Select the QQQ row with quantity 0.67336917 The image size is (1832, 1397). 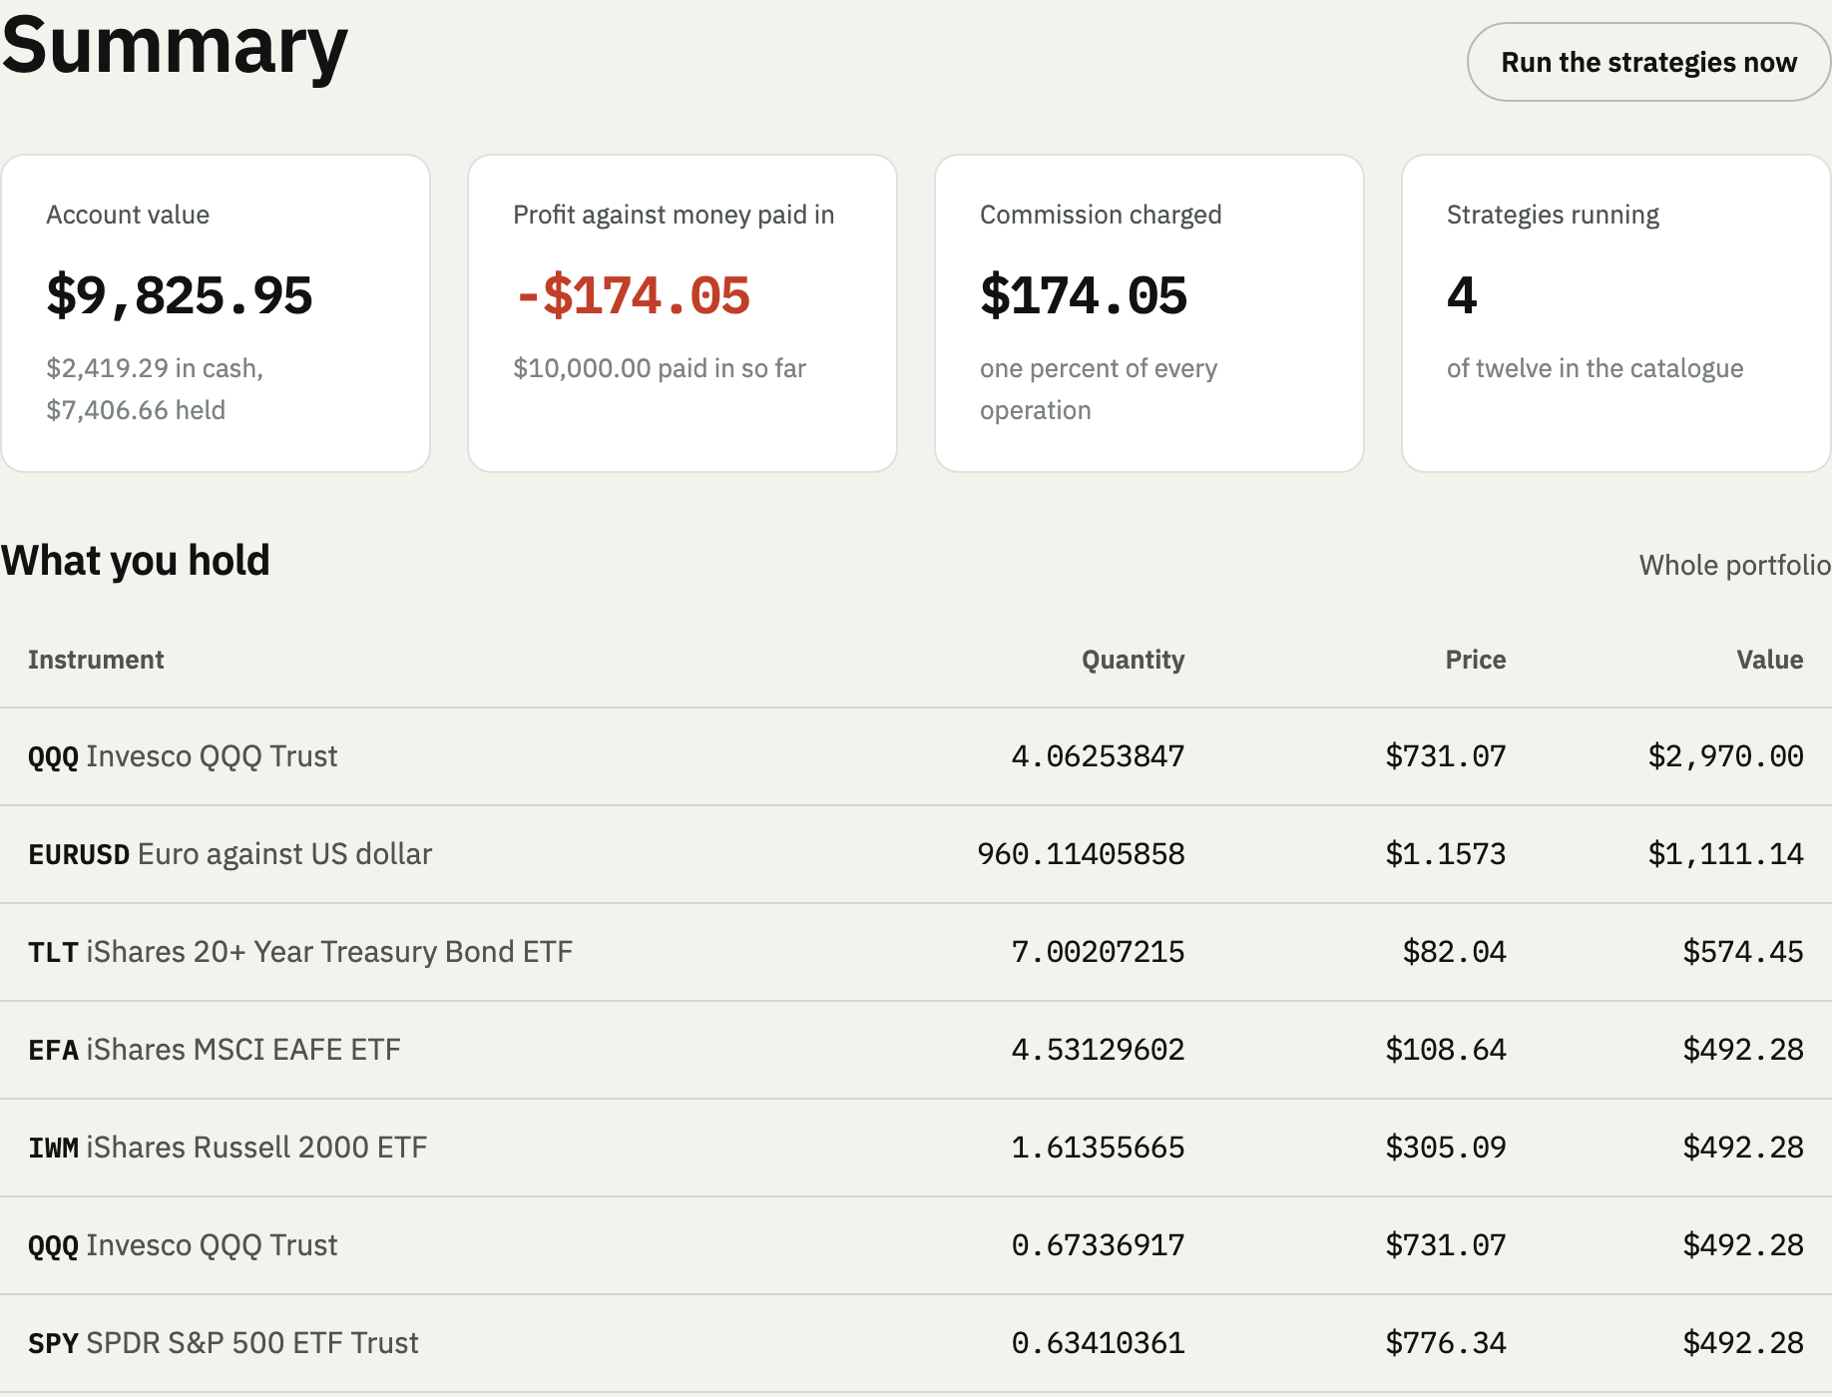tap(916, 1245)
